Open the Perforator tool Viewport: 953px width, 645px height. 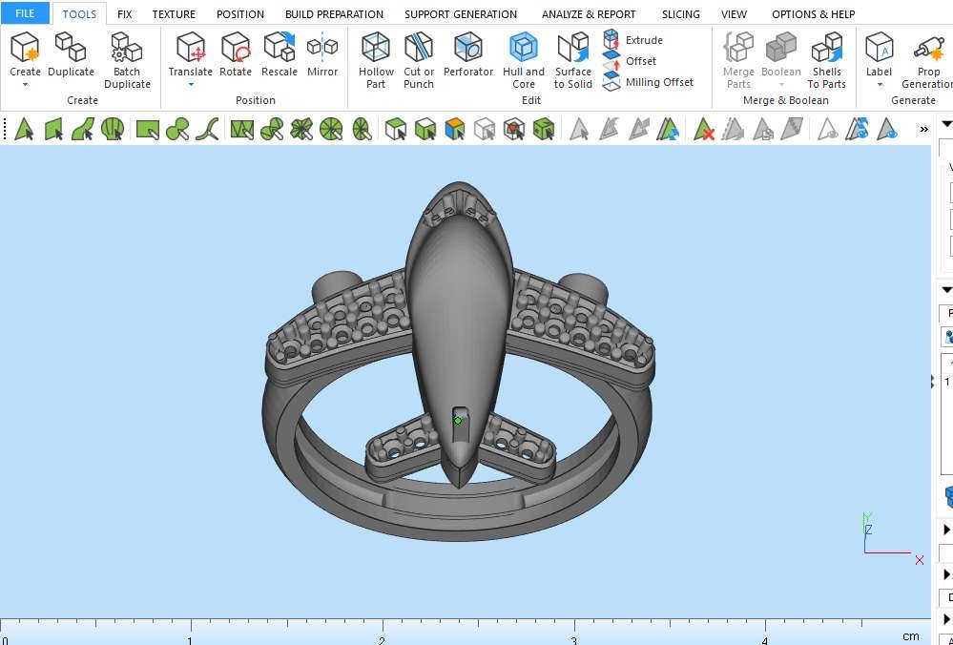click(468, 60)
